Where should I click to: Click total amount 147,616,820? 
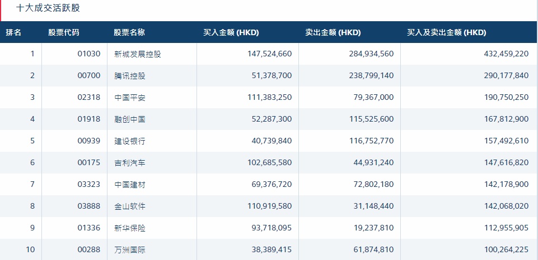click(507, 162)
